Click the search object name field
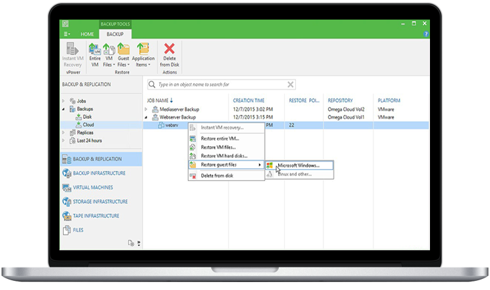 221,84
